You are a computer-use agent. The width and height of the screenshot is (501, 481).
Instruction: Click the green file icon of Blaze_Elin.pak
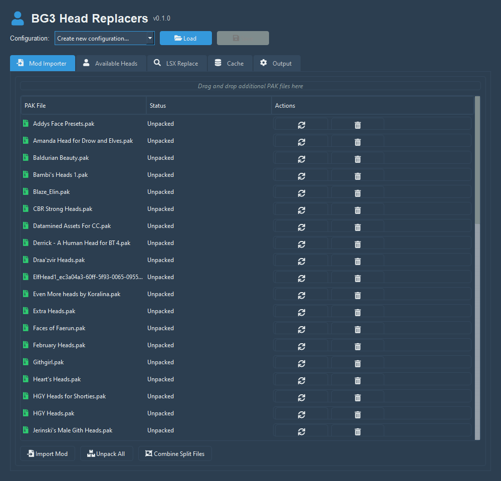tap(26, 191)
